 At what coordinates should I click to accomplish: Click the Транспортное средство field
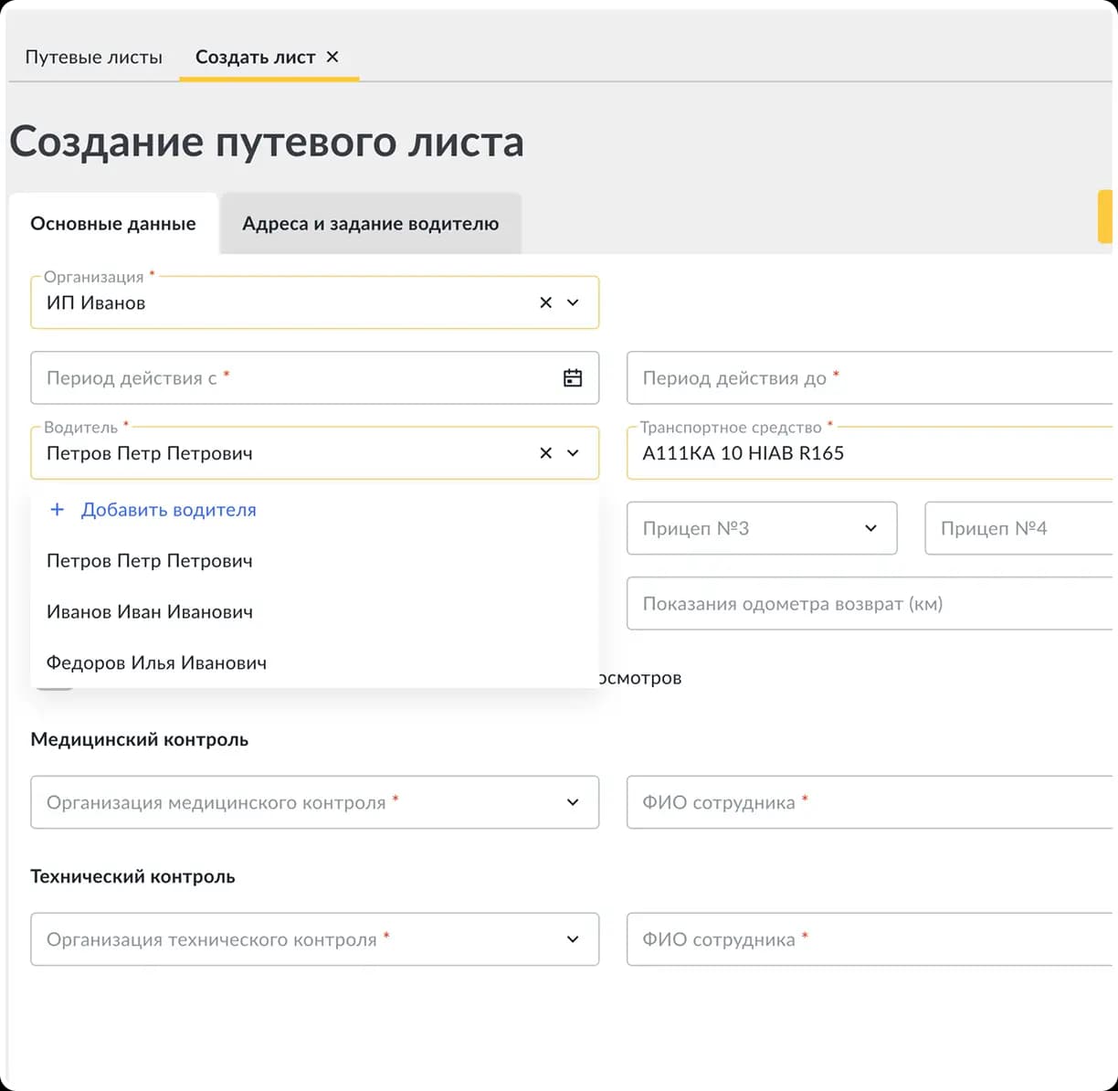[870, 453]
